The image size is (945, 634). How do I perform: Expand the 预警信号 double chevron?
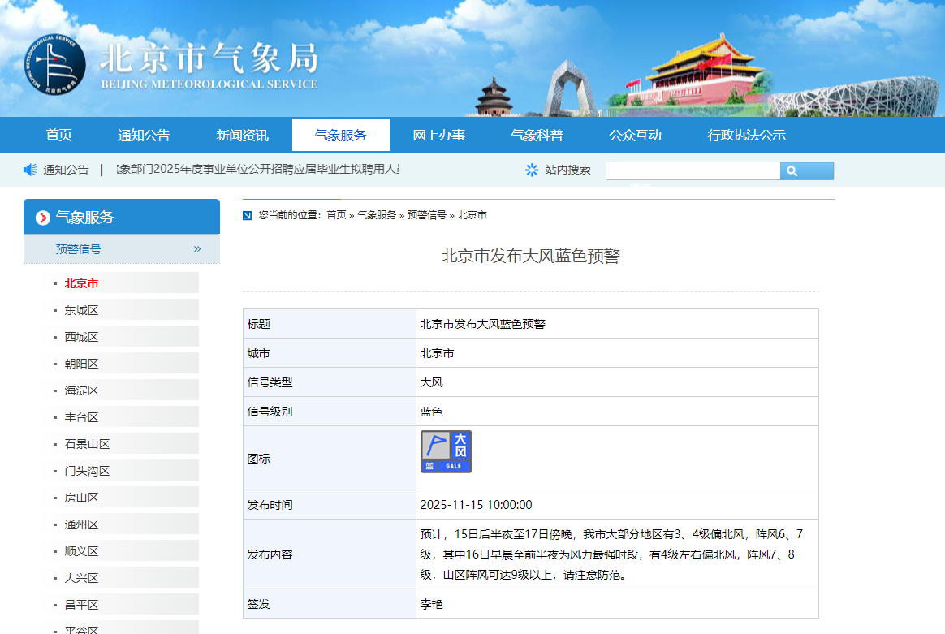[197, 249]
